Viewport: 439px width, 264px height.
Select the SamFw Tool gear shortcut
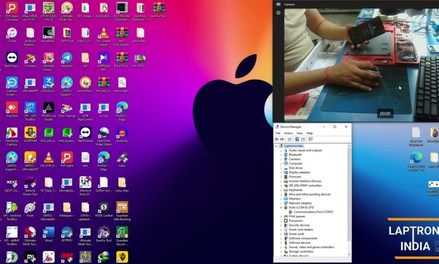coord(104,234)
